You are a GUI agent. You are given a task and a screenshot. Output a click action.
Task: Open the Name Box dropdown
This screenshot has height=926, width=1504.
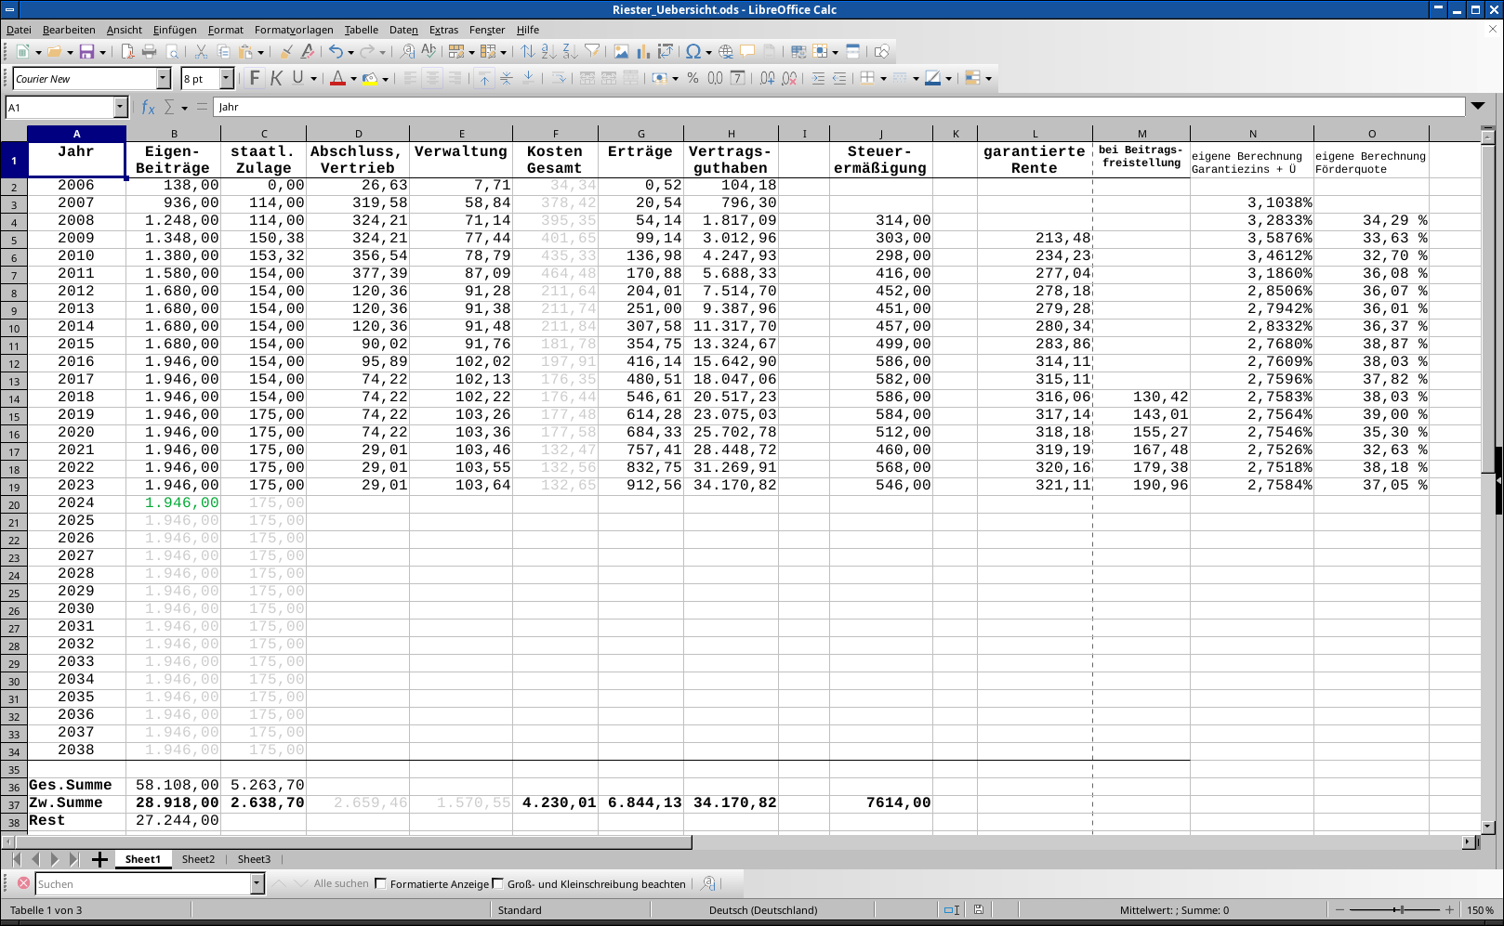click(x=120, y=108)
